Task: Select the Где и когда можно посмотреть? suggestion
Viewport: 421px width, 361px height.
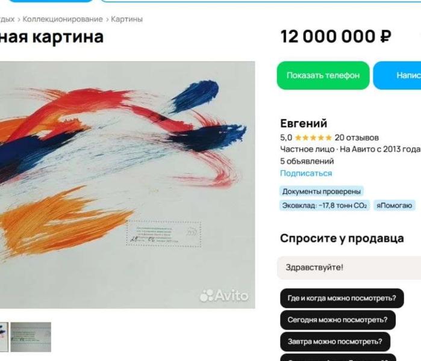Action: point(341,298)
